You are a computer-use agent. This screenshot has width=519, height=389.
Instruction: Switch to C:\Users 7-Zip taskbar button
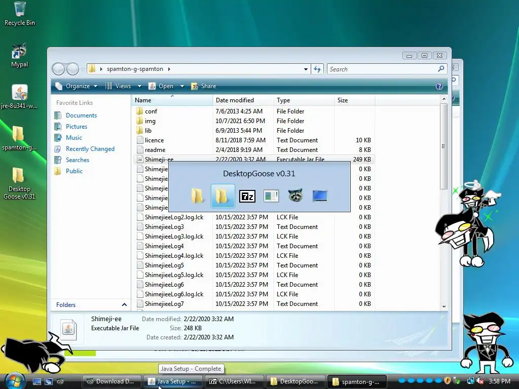point(234,381)
